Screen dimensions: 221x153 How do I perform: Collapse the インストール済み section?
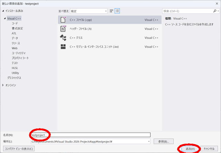pos(3,11)
